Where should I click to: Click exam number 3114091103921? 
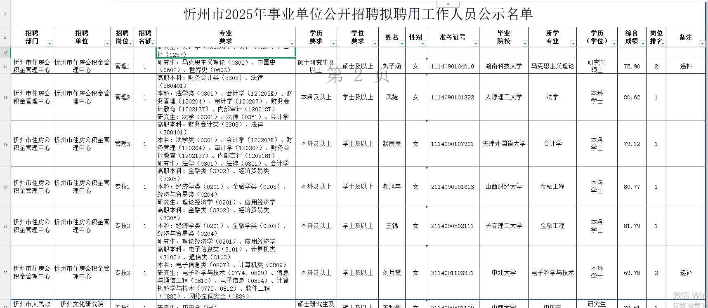[452, 273]
